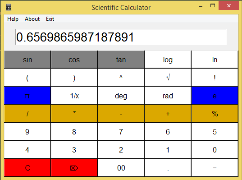Screen dimensions: 242x180
Task: Click the double zero 00 button
Action: tap(121, 168)
